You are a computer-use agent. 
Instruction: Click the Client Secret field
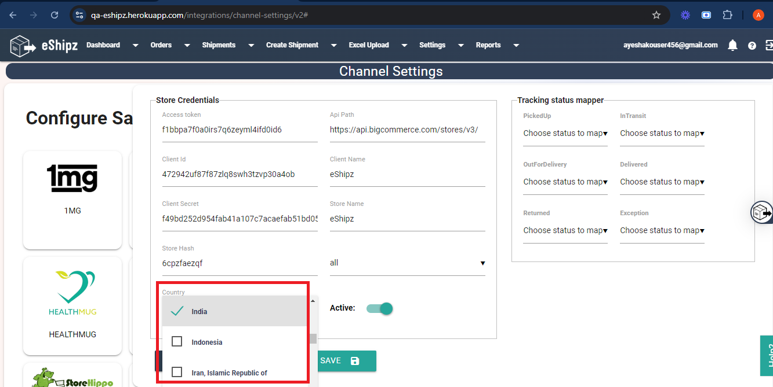240,219
